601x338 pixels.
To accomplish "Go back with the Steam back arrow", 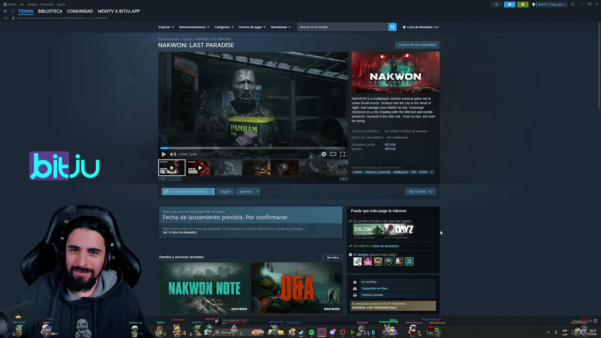I will [x=5, y=11].
